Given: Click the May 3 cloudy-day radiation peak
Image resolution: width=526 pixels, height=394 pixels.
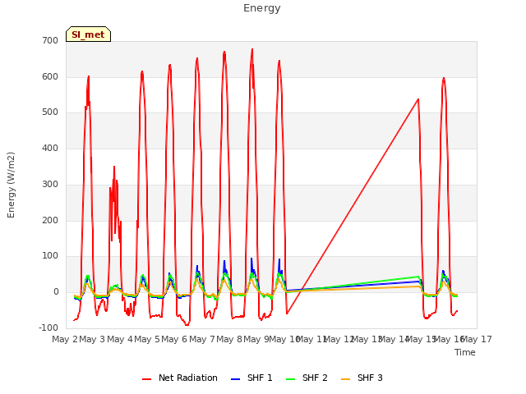Looking at the screenshot, I should click(x=114, y=167).
